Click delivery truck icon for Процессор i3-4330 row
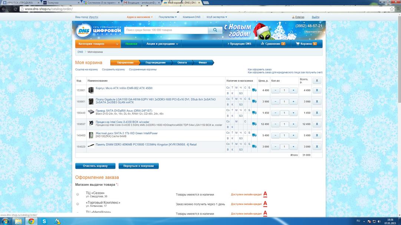Screen dimensions: 401x225 click(x=254, y=124)
